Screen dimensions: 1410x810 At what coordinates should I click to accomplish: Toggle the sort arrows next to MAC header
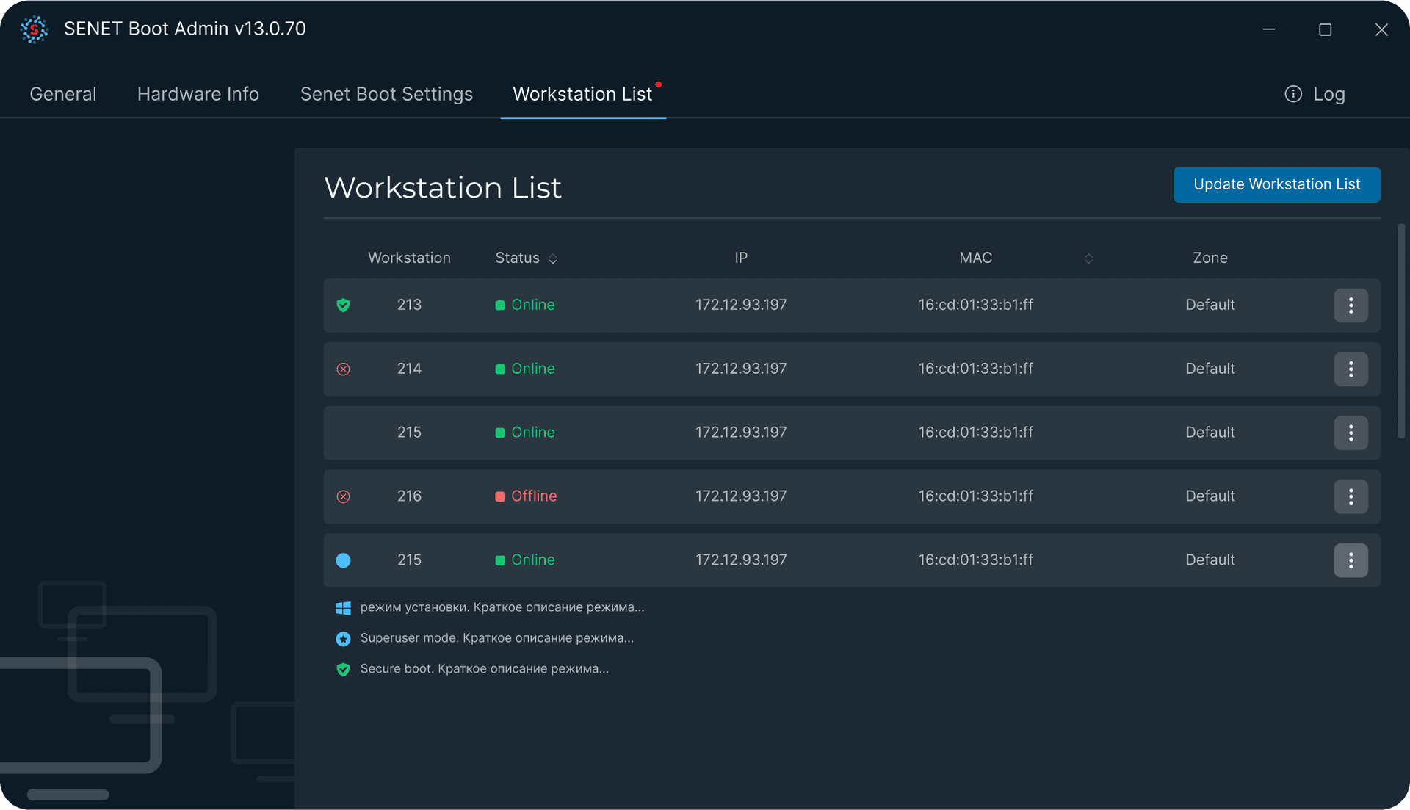pos(1088,258)
